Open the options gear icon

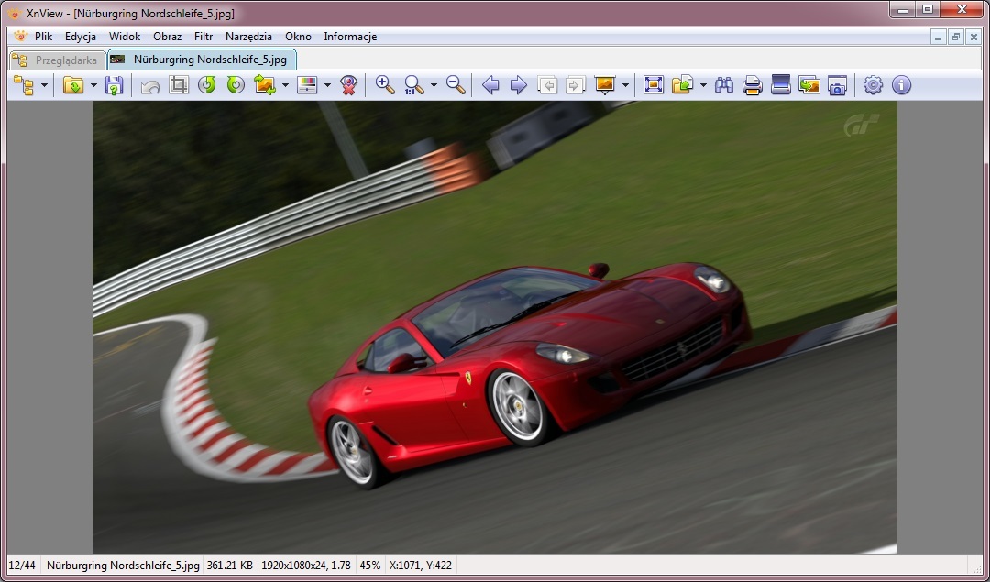[874, 84]
